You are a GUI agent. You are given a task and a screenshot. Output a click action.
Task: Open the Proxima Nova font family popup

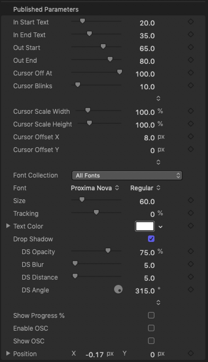(x=95, y=188)
